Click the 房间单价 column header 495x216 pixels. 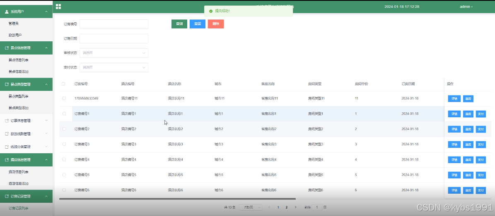point(362,84)
